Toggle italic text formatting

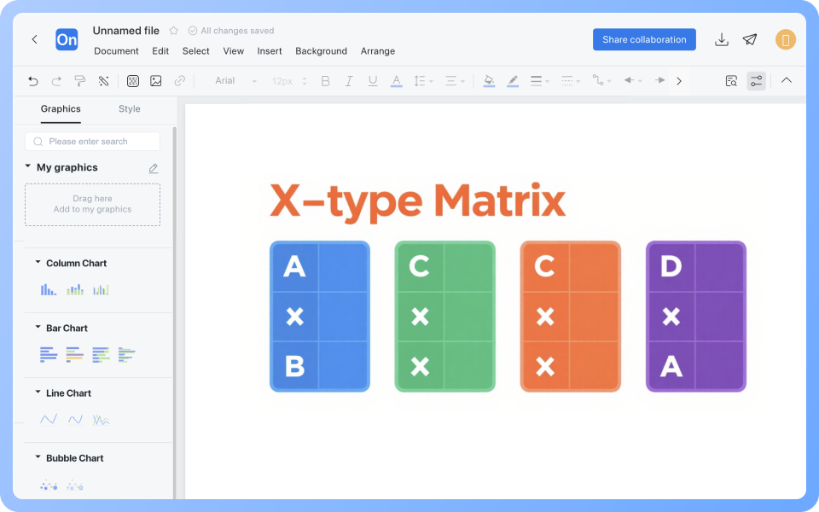coord(348,80)
